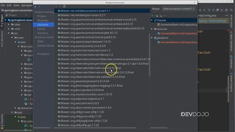The height and width of the screenshot is (132, 235).
Task: Select Maven: org.hibernate:hibernate-validator:5.3.5.Final
Action: coord(102,77)
